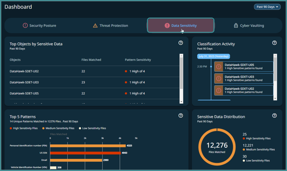Toggle Low Sensitivity Files legend in Top 5 Patterns
This screenshot has width=287, height=171.
tap(92, 128)
